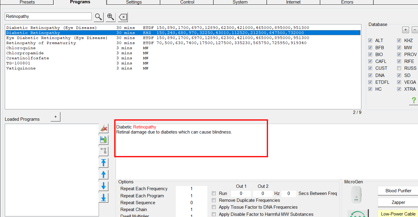Click the Secs Between Freq field

pyautogui.click(x=289, y=193)
